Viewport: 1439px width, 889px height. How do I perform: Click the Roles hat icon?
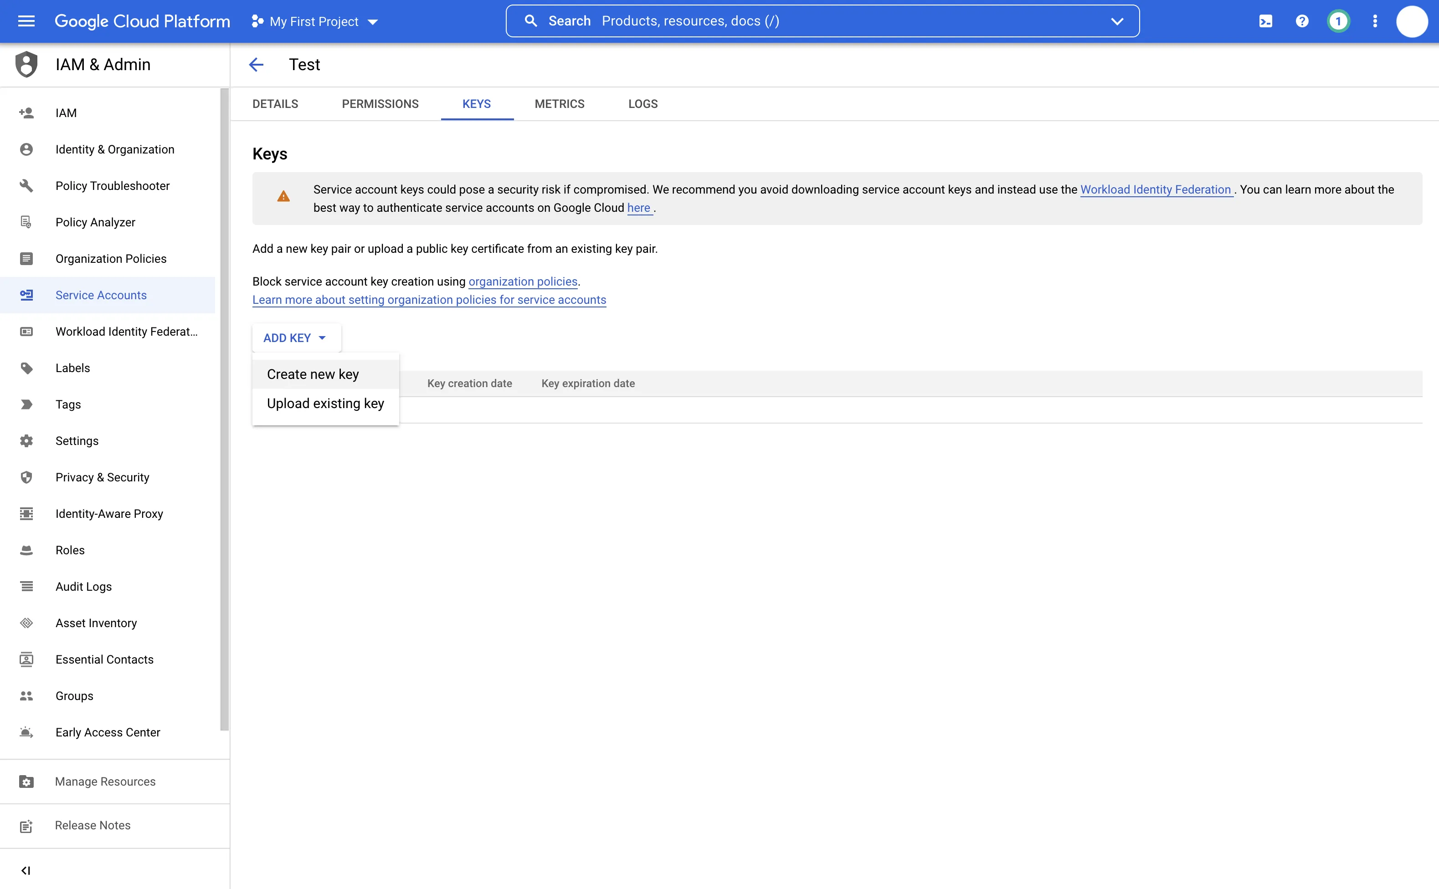pyautogui.click(x=26, y=550)
